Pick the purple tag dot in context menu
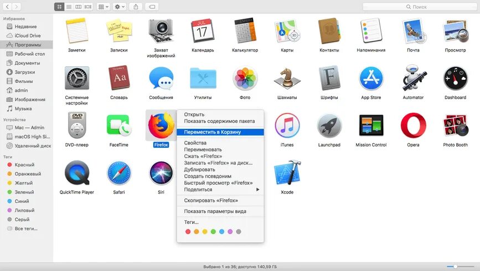The image size is (480, 271). coord(230,232)
